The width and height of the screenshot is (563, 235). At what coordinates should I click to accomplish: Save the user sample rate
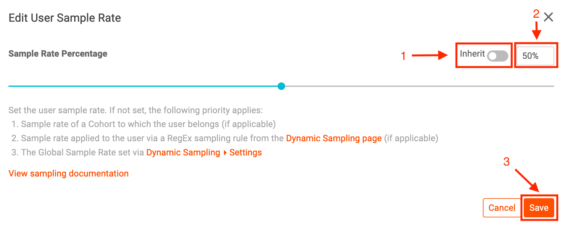[538, 208]
